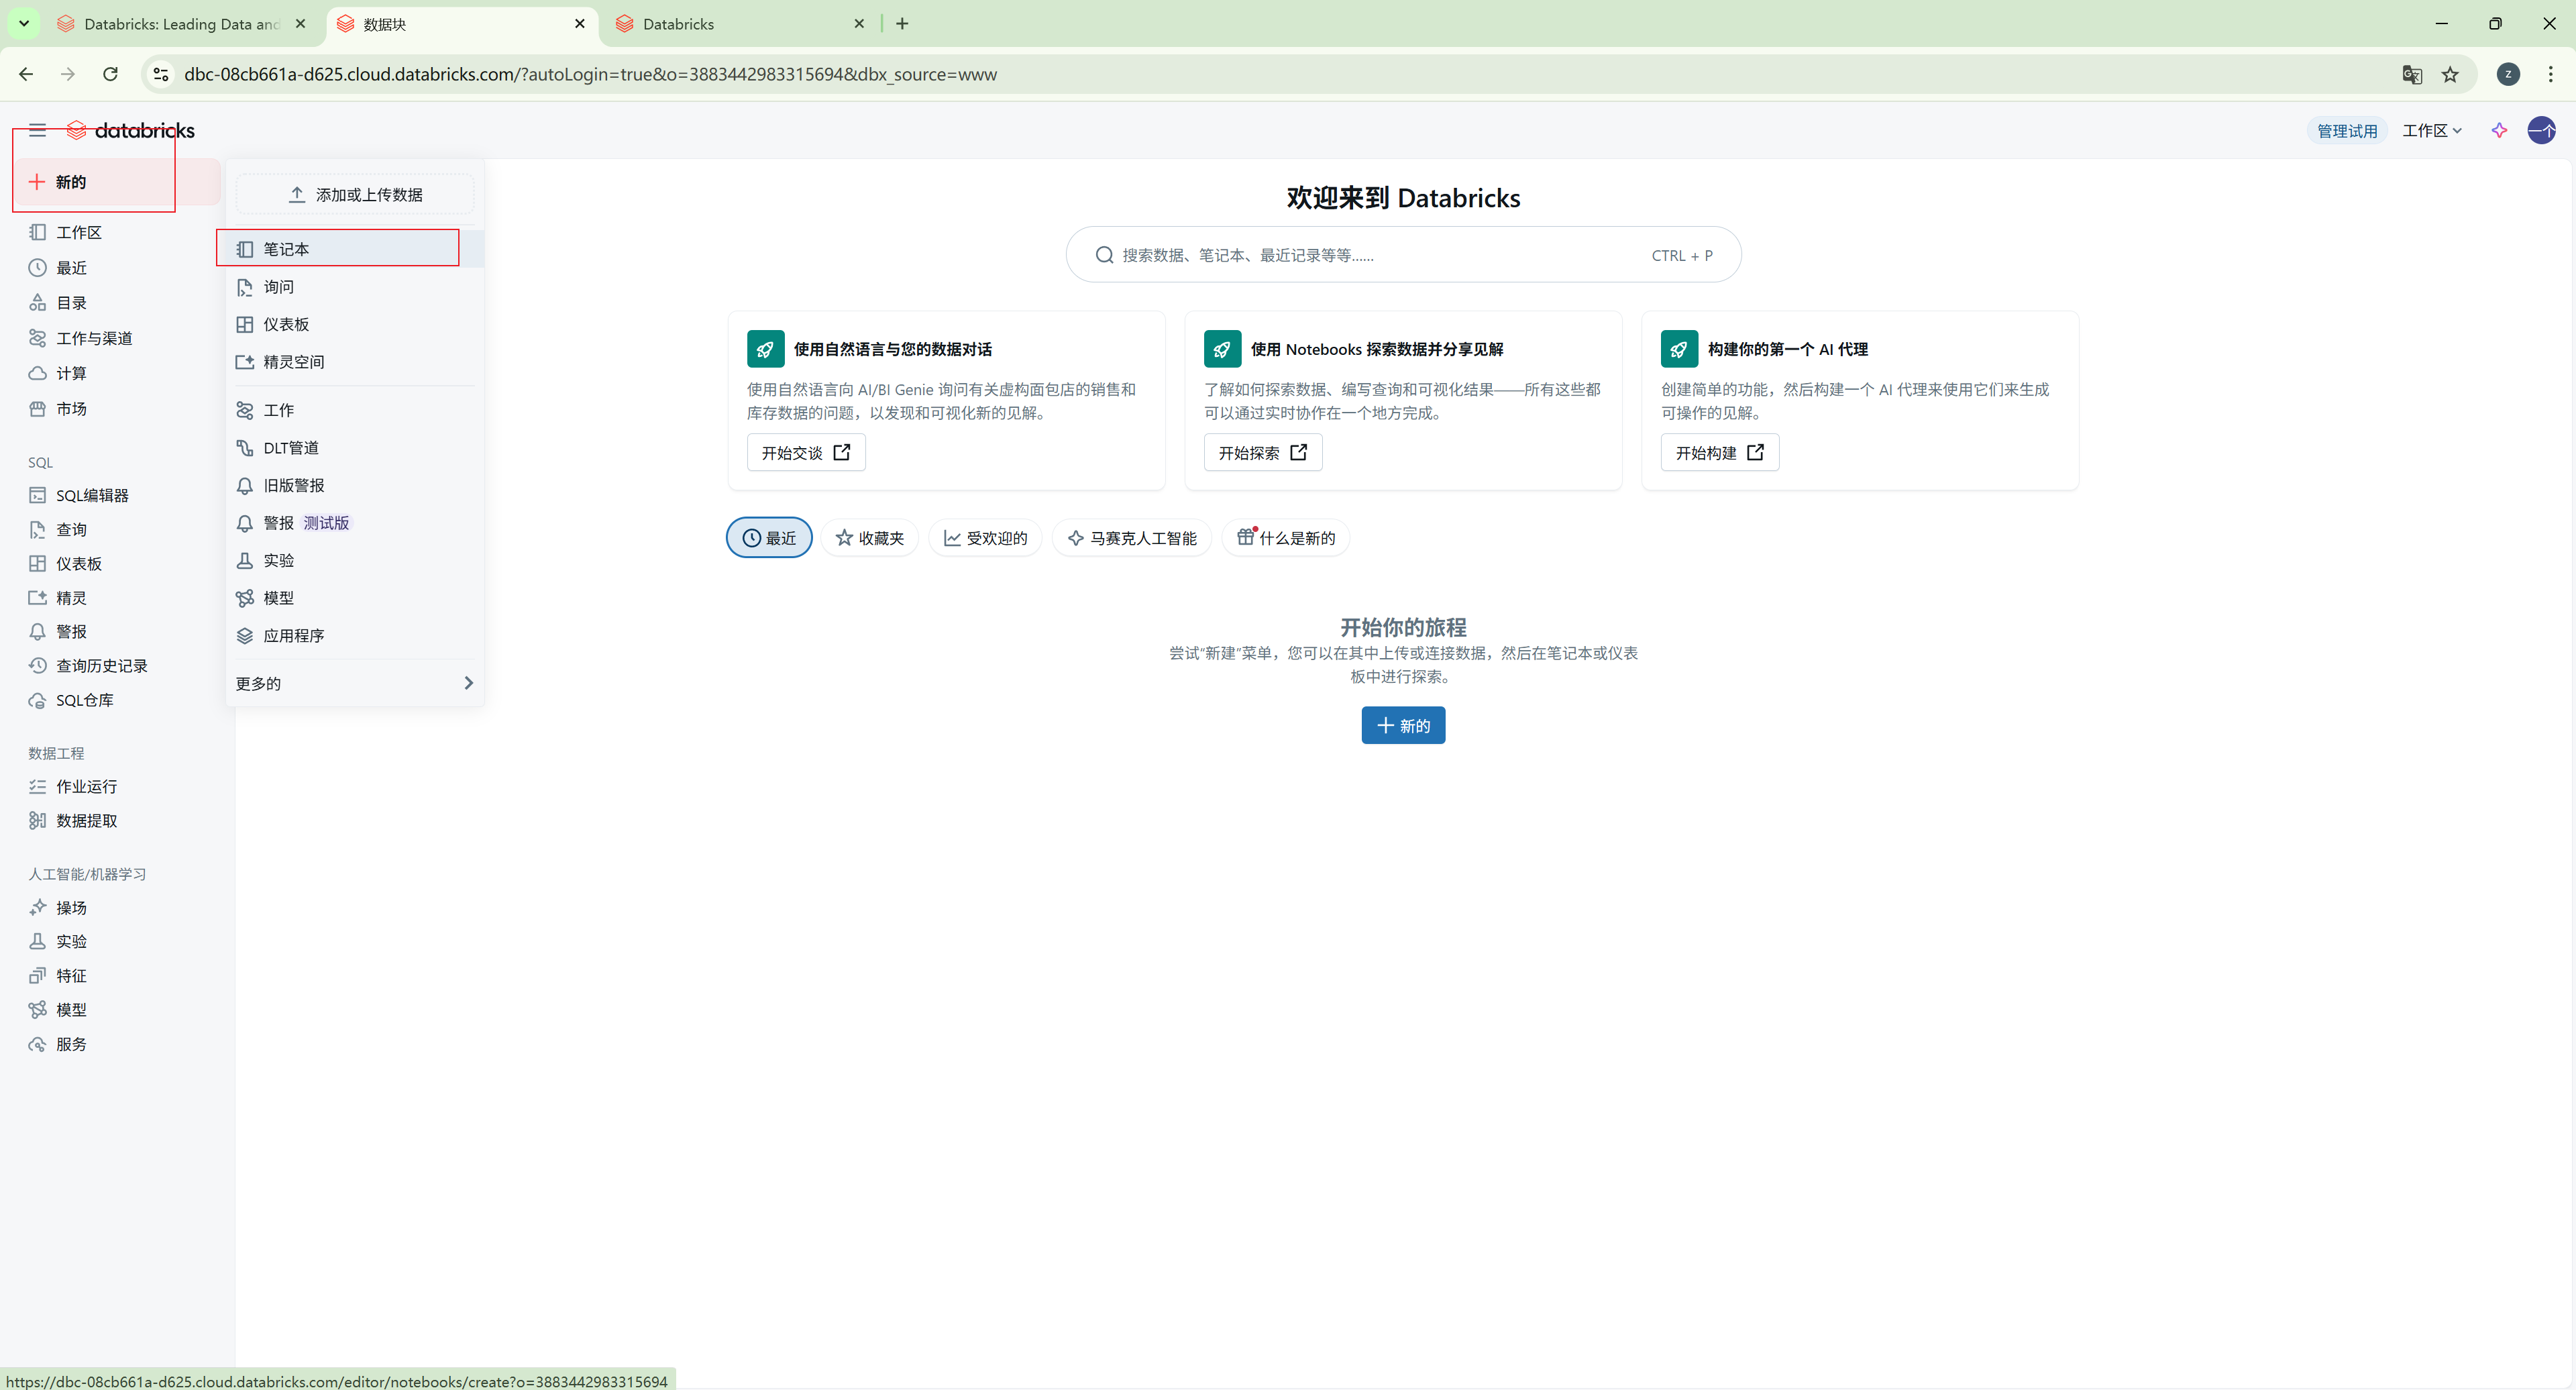The height and width of the screenshot is (1390, 2576).
Task: Open 查询历史记录 in the sidebar
Action: click(116, 666)
